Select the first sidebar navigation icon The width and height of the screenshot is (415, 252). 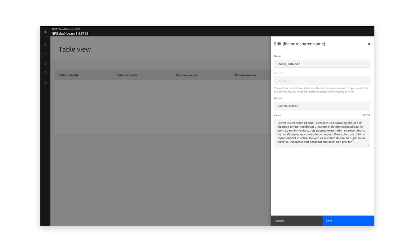[45, 44]
